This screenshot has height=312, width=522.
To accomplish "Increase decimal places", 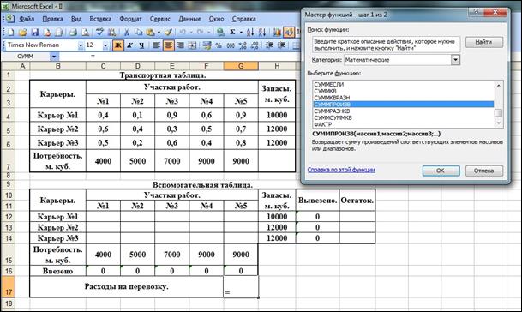I will click(243, 45).
